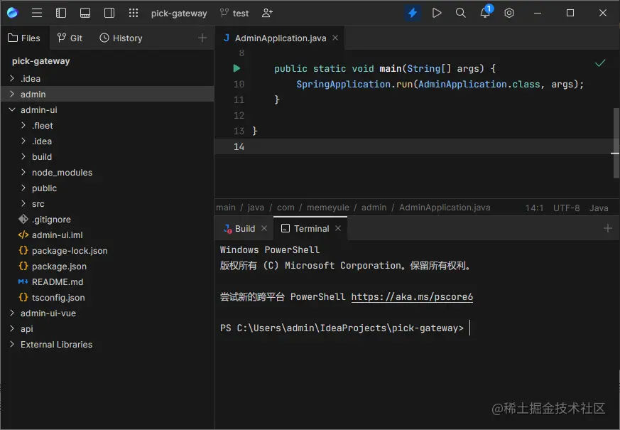Click SpringApplication in the code

(344, 85)
